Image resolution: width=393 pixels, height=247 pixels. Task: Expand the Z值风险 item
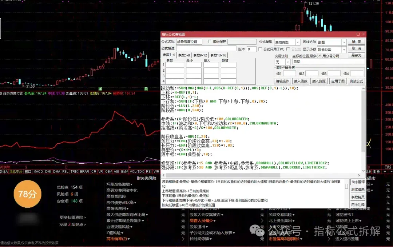(x=115, y=233)
